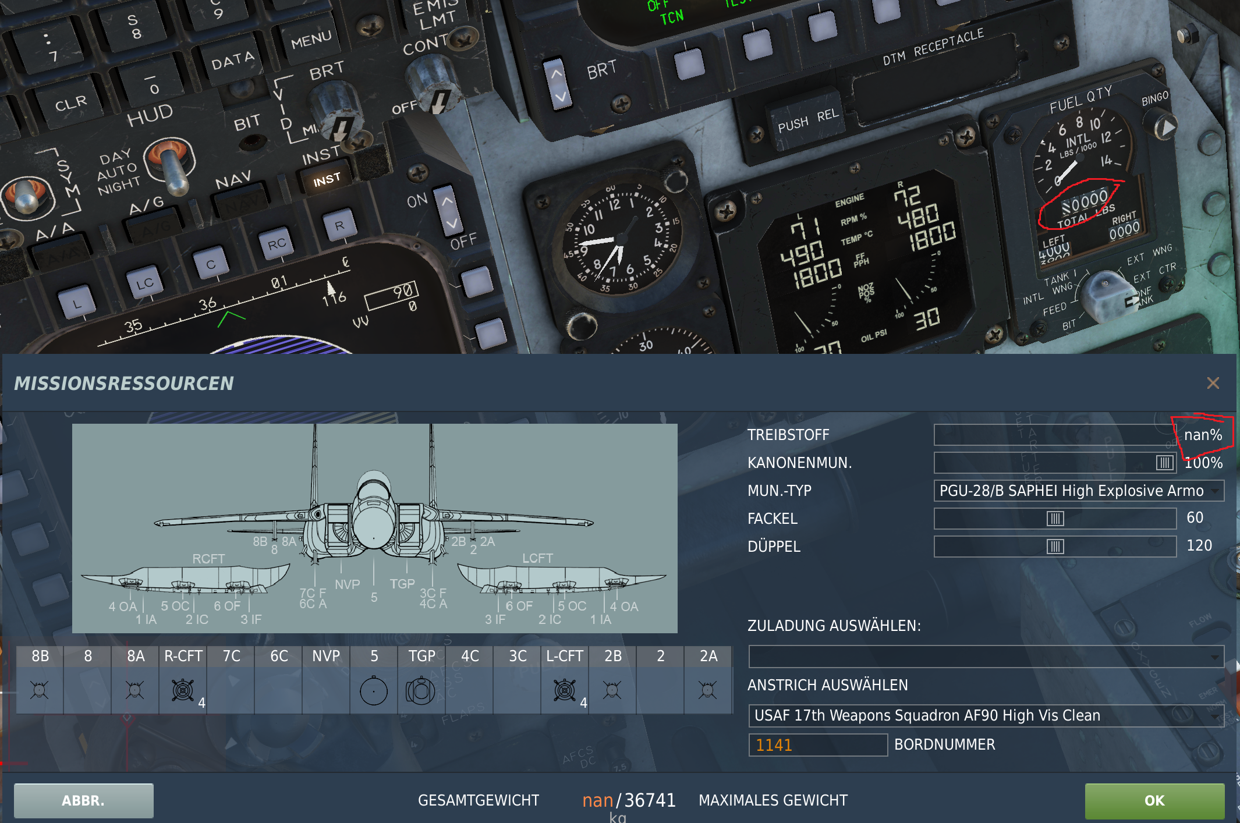Select the NAV master mode button
Viewport: 1240px width, 823px height.
[x=240, y=204]
